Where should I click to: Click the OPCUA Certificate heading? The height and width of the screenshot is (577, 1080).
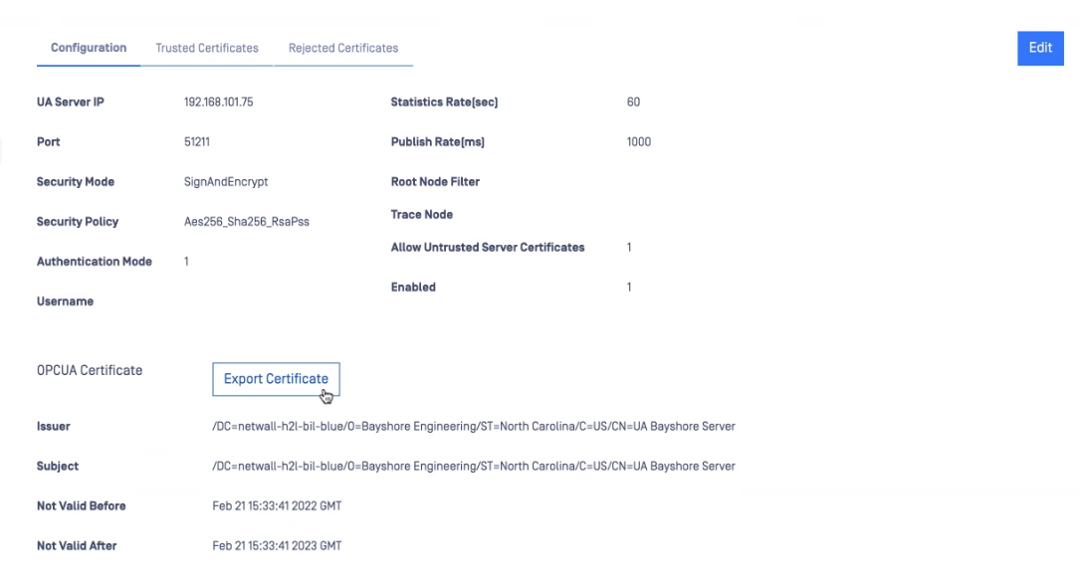point(90,370)
